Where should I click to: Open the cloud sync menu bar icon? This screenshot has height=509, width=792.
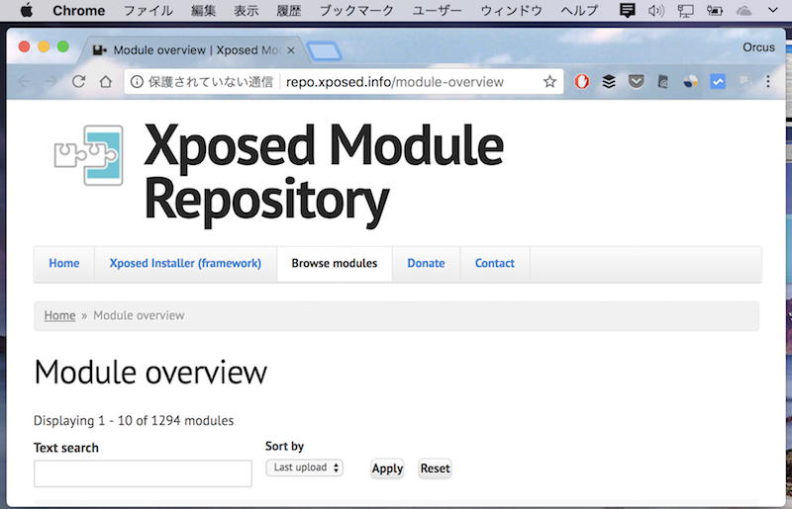(743, 10)
